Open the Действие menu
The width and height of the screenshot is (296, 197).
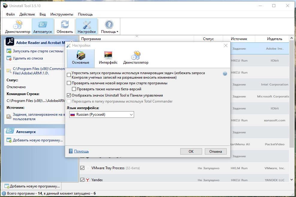pyautogui.click(x=27, y=14)
